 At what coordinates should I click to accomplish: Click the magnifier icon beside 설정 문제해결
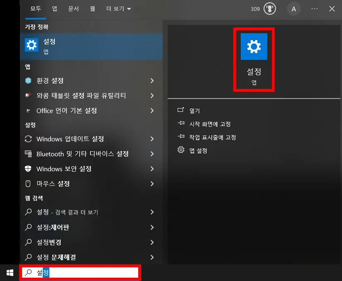[28, 257]
